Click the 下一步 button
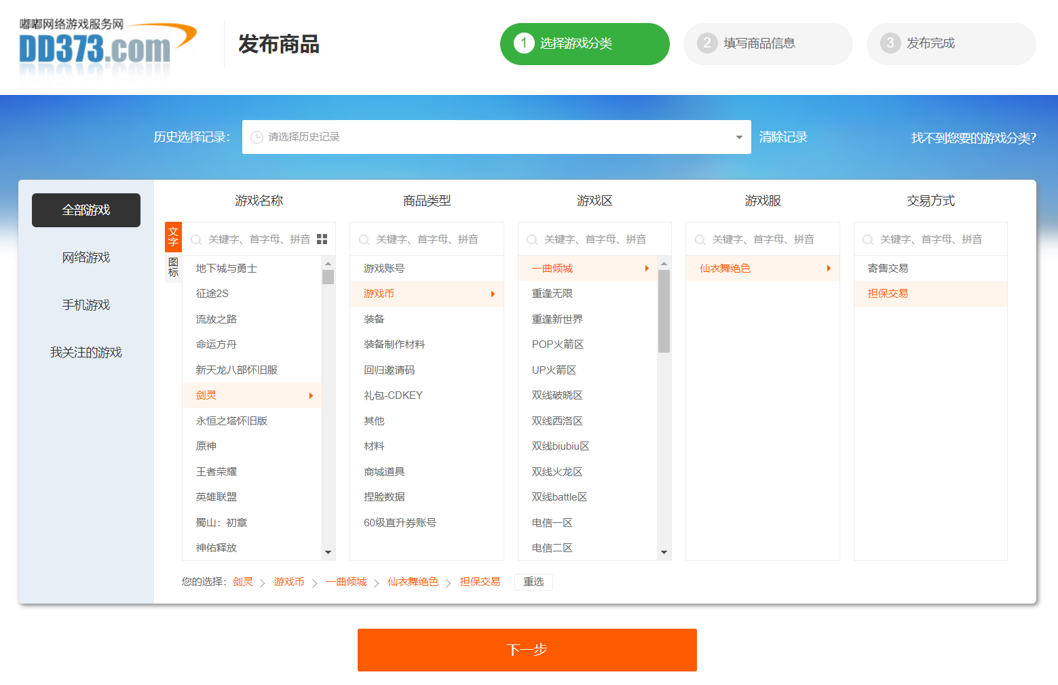The image size is (1058, 685). coord(527,650)
